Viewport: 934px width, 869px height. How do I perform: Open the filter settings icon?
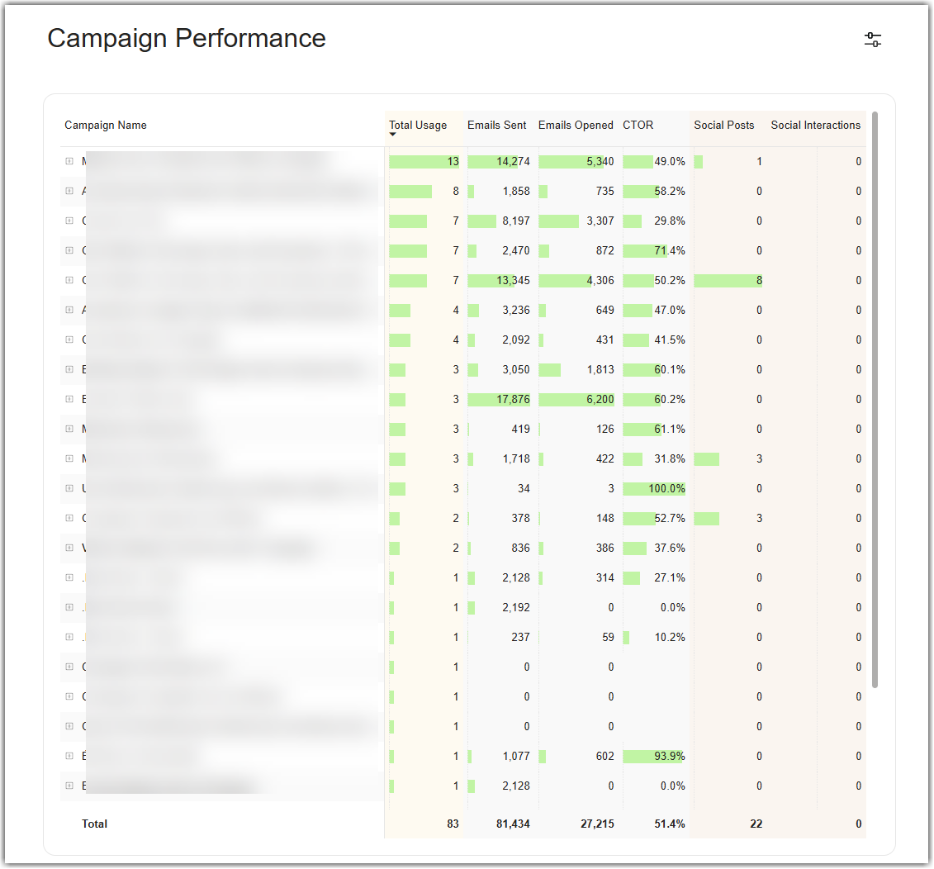pos(873,40)
